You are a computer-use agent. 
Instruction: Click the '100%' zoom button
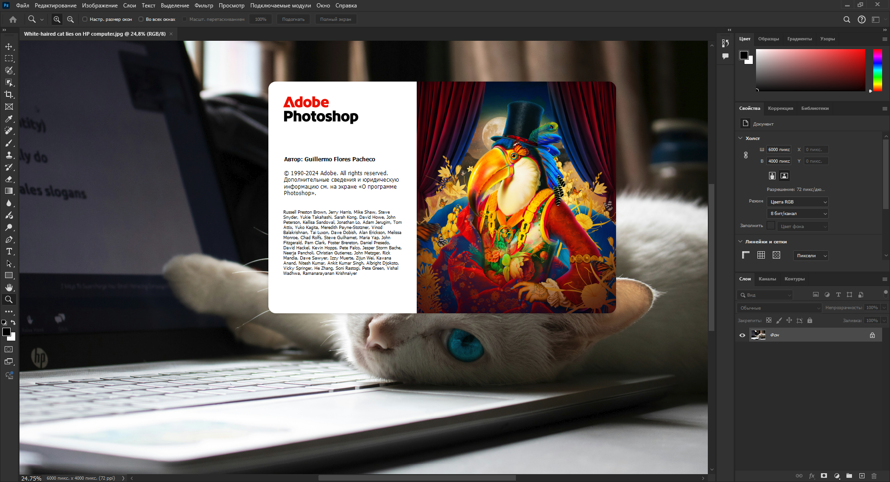261,19
